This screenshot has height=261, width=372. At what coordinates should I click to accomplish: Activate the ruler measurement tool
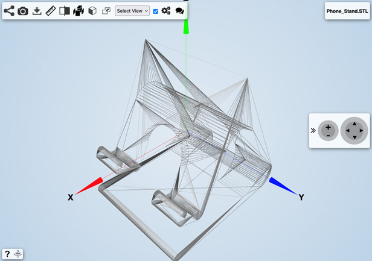click(51, 11)
